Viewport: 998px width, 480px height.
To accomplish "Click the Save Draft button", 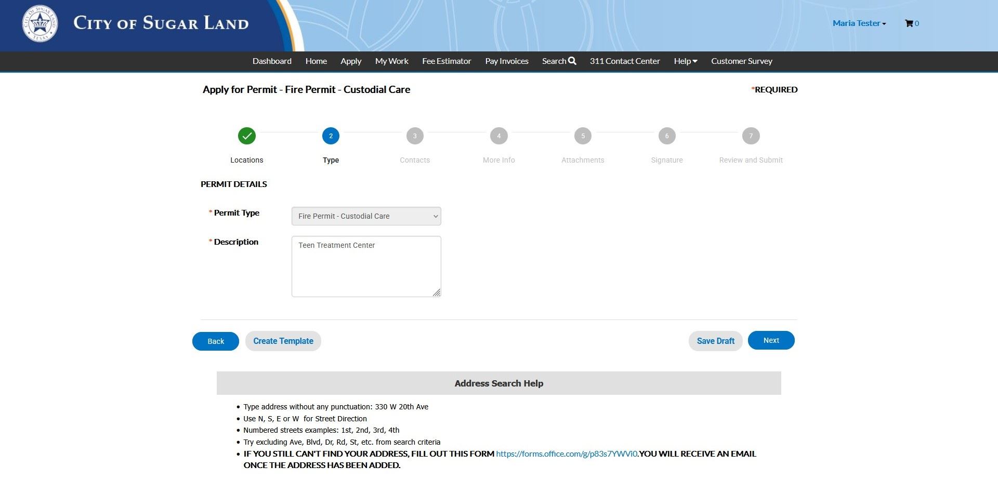I will click(x=715, y=341).
